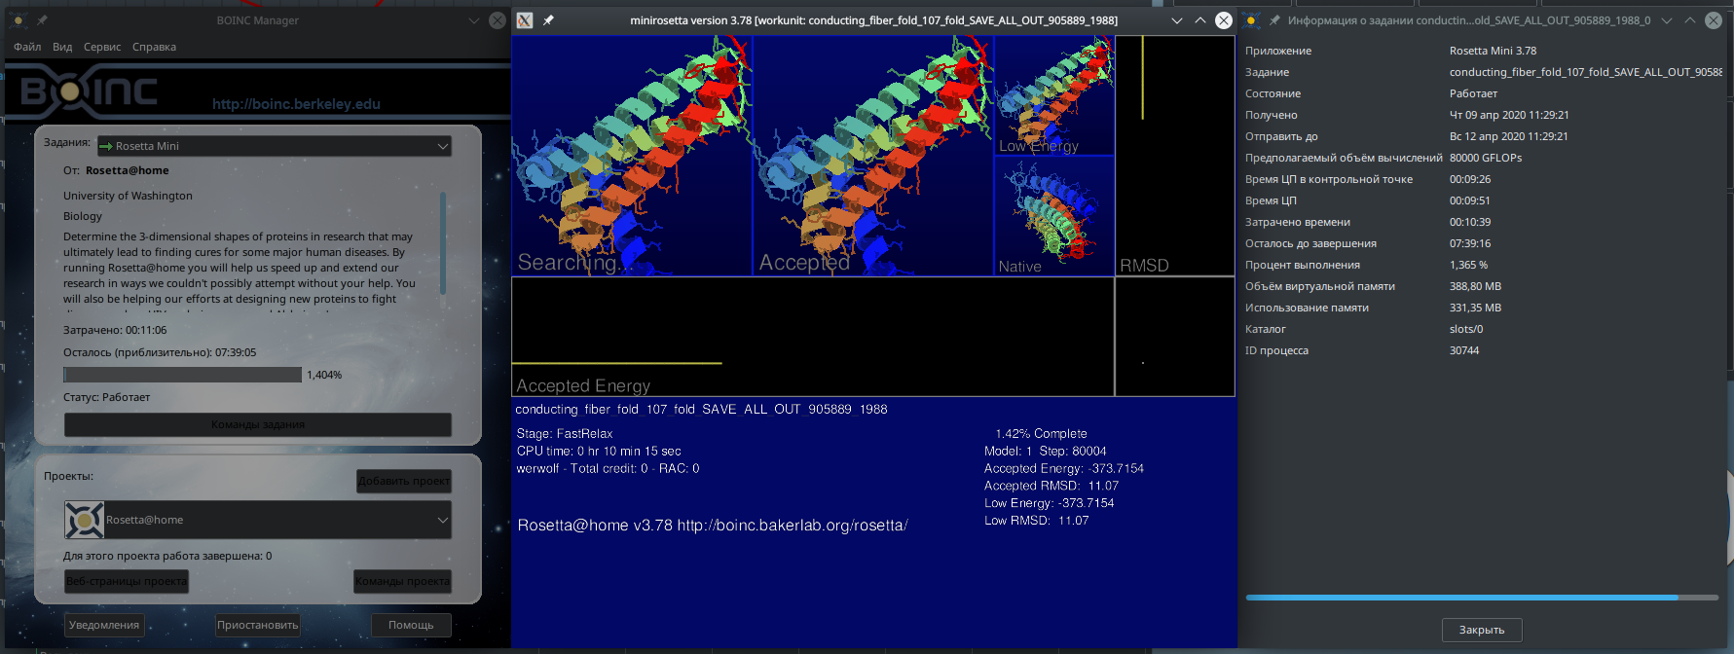Click the 'slots/0' directory value

(1466, 329)
